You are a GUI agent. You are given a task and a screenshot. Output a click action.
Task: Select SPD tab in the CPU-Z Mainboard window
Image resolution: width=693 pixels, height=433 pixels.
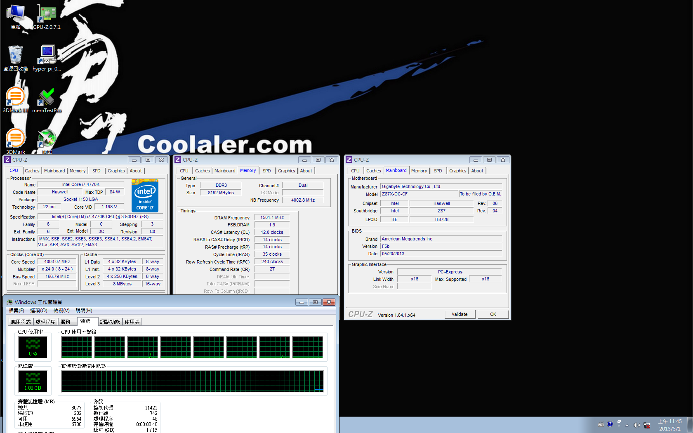pos(438,171)
